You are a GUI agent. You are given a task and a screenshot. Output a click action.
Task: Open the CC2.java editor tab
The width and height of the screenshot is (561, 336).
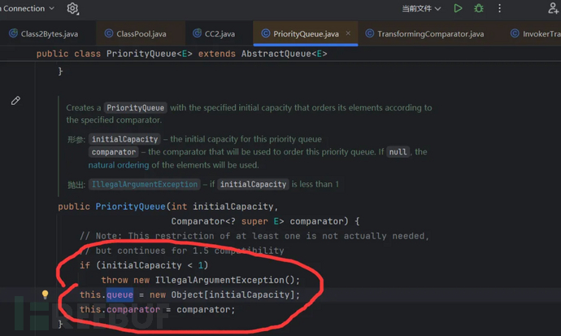[x=214, y=34]
